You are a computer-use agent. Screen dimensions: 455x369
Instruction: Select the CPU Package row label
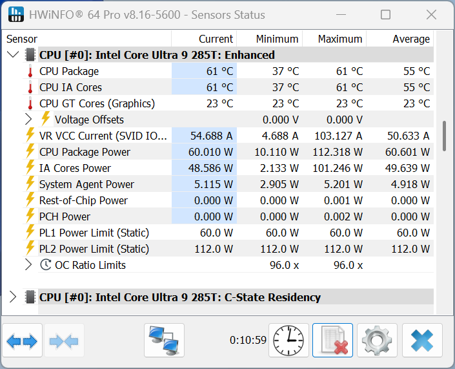(x=69, y=72)
